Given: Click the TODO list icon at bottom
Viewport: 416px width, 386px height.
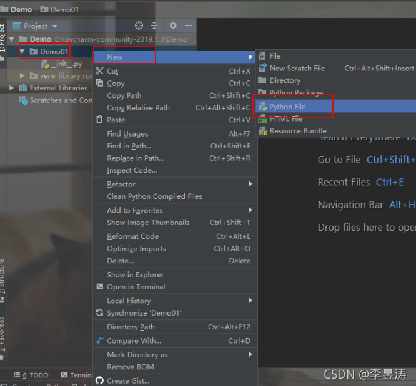Looking at the screenshot, I should tap(17, 375).
